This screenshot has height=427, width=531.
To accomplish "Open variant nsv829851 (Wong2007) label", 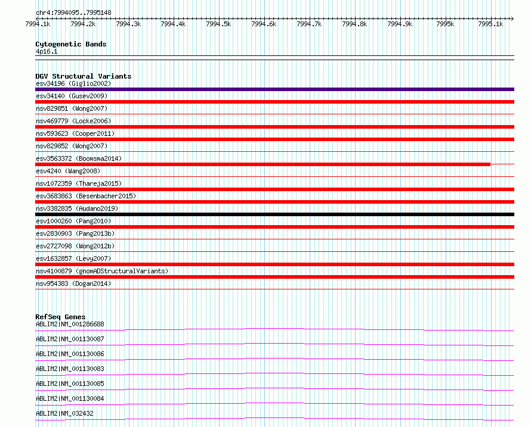I will coord(72,108).
